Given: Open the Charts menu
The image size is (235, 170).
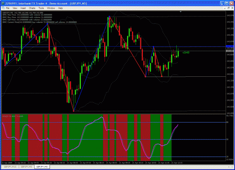Looking at the screenshot, I should (32, 8).
